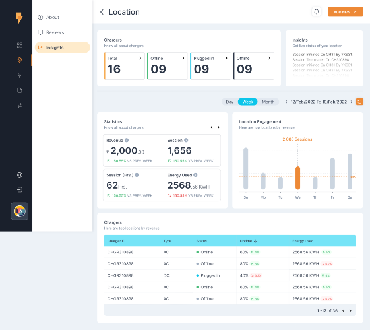Show next statistics page

pyautogui.click(x=218, y=127)
